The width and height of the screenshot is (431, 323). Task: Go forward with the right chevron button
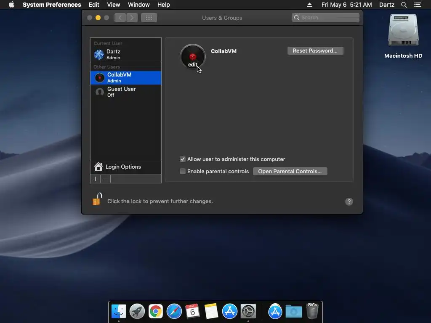click(132, 18)
